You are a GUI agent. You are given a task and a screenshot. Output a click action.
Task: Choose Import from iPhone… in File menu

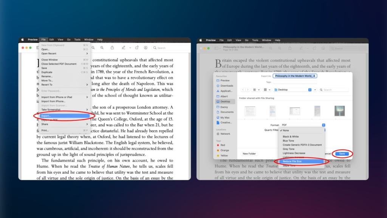pos(64,101)
